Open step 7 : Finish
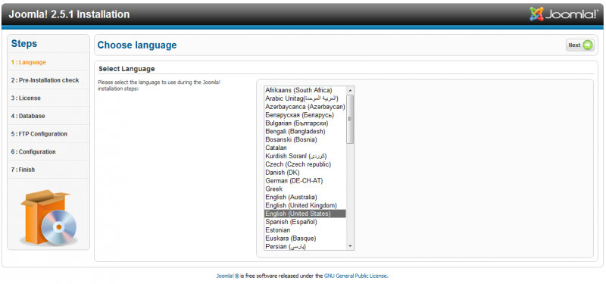 [x=48, y=170]
